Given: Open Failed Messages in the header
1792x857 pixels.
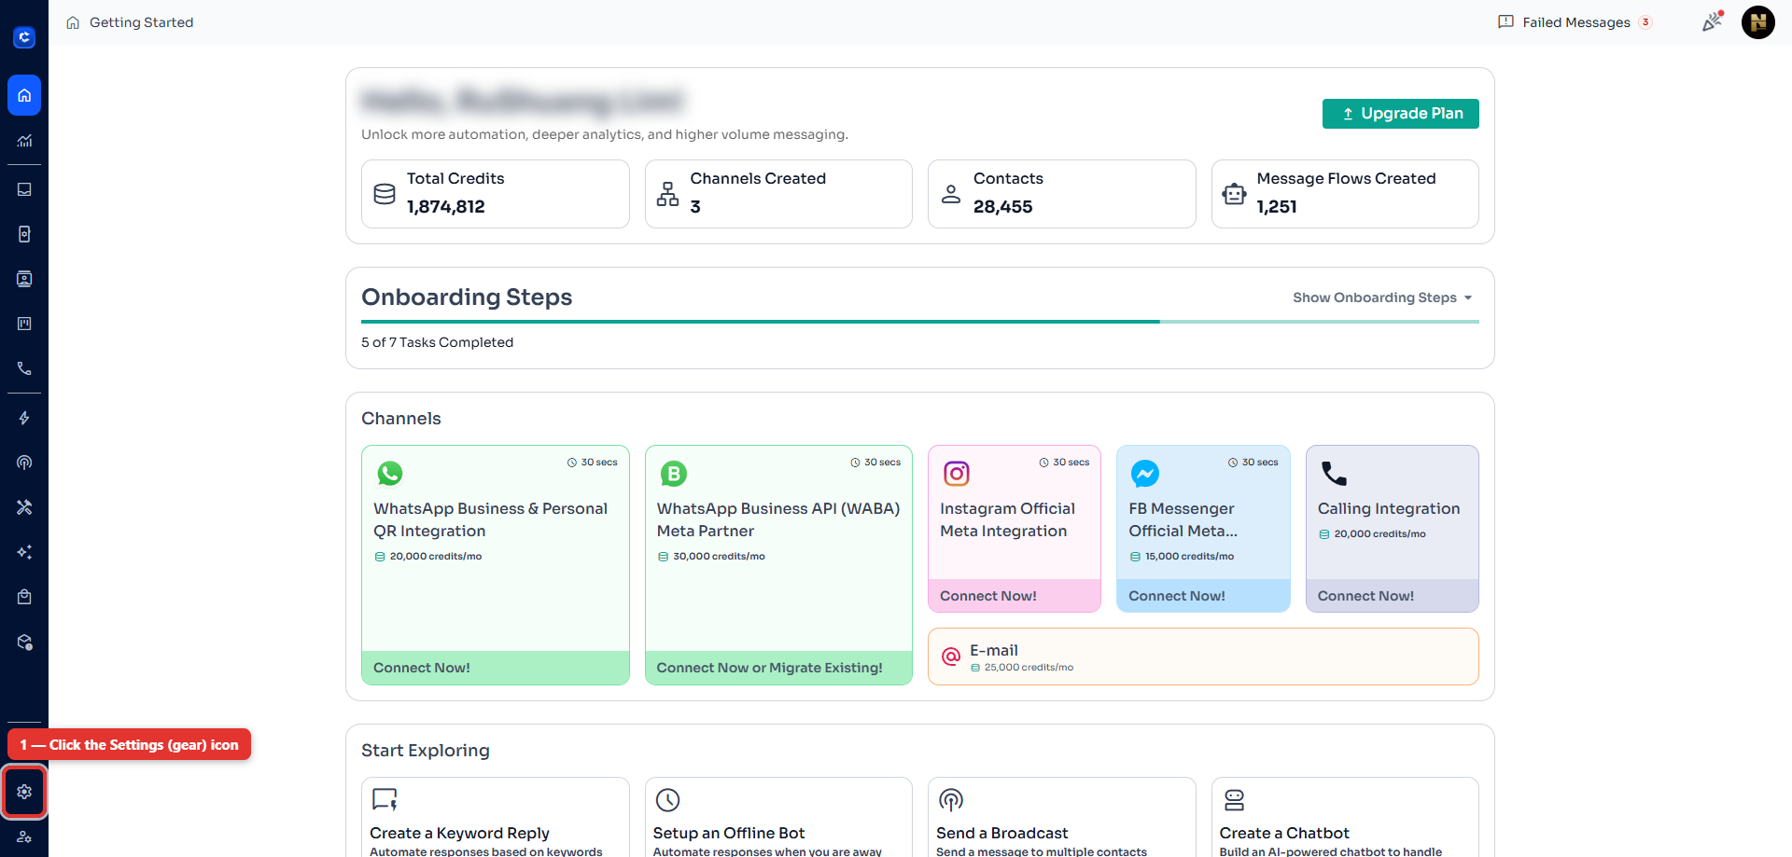Looking at the screenshot, I should coord(1575,22).
